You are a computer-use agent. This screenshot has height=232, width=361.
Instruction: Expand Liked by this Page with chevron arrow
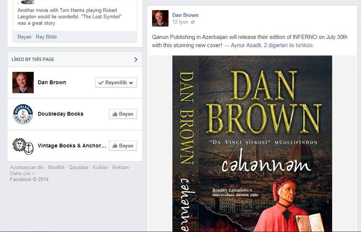(136, 59)
